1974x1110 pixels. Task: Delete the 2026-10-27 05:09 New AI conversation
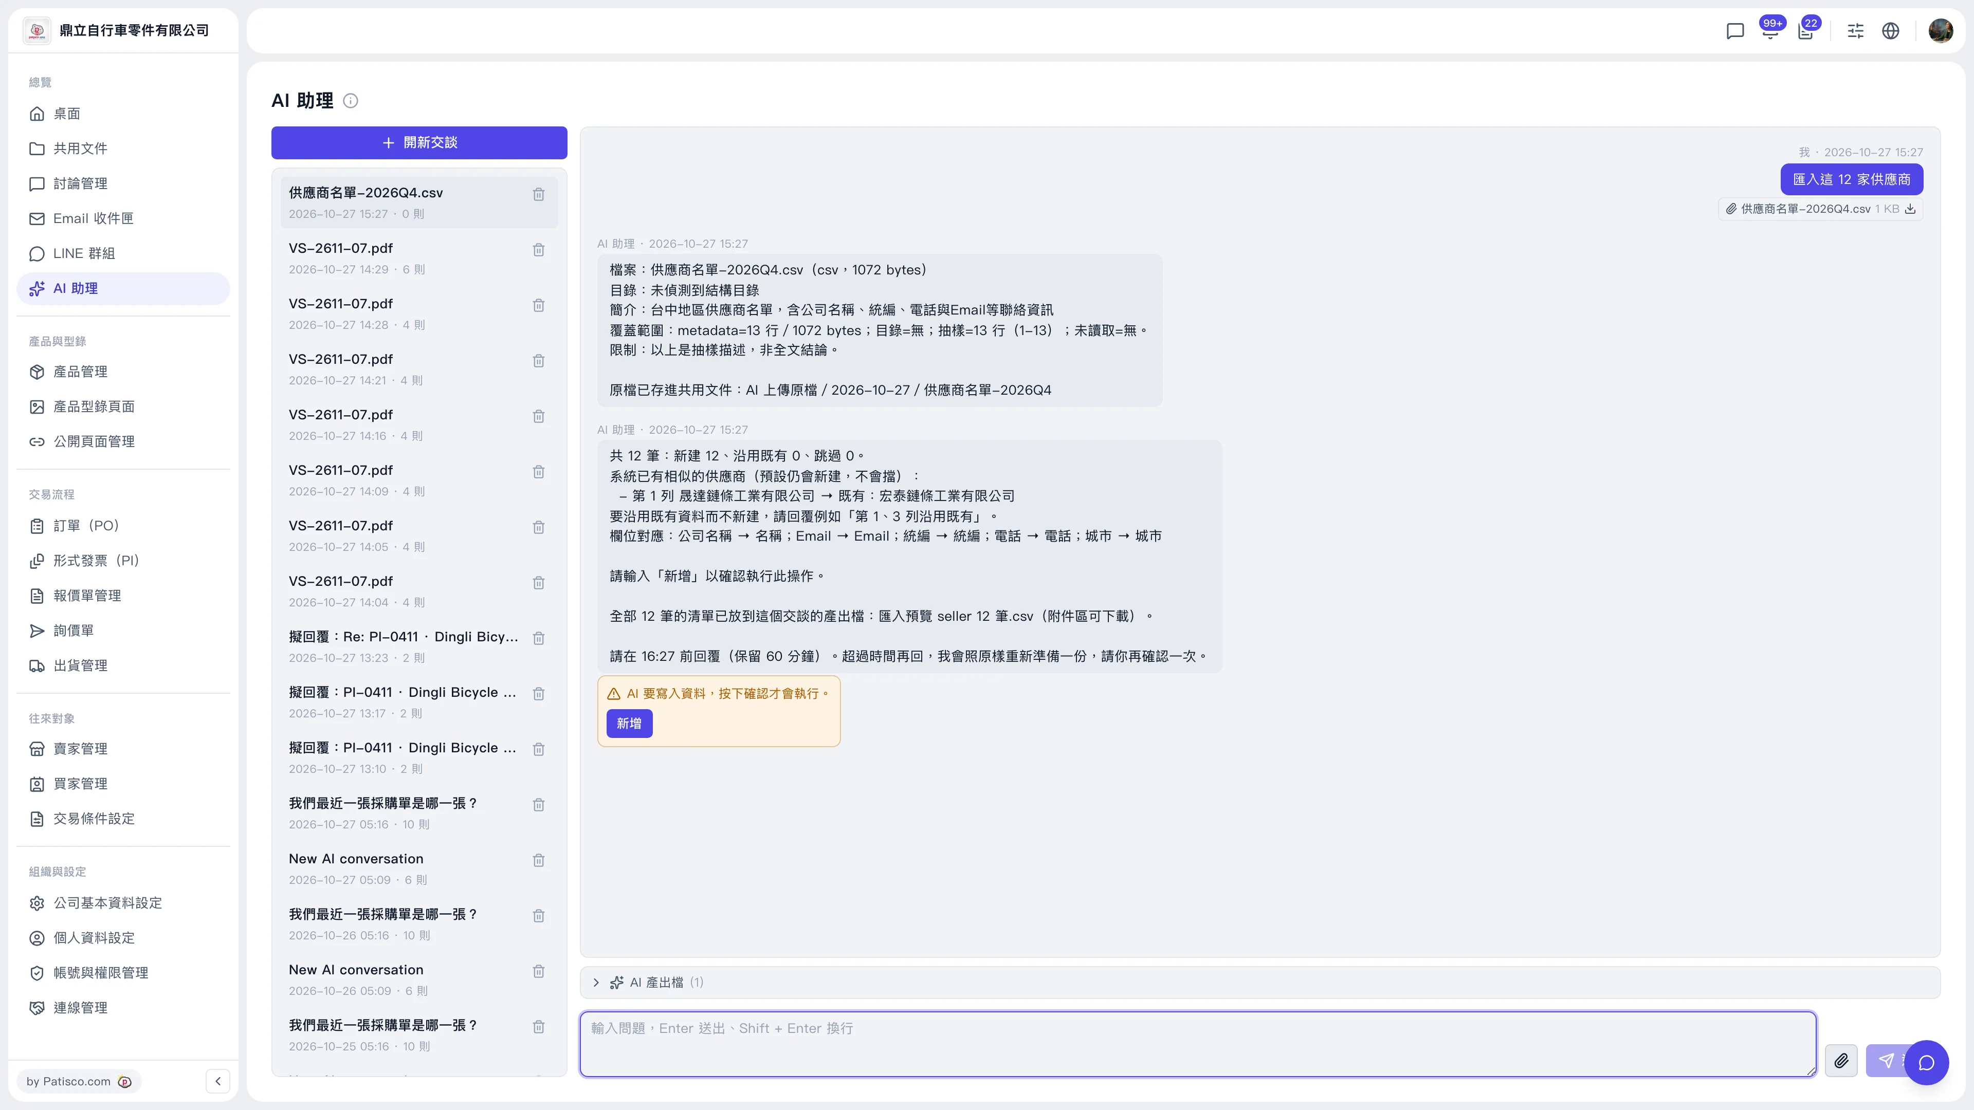click(539, 860)
